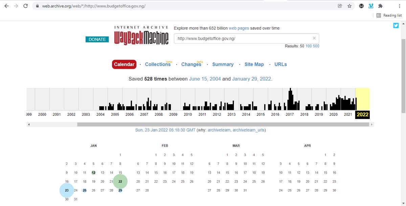Click the highlighted 2022 year label
406x206 pixels.
362,114
